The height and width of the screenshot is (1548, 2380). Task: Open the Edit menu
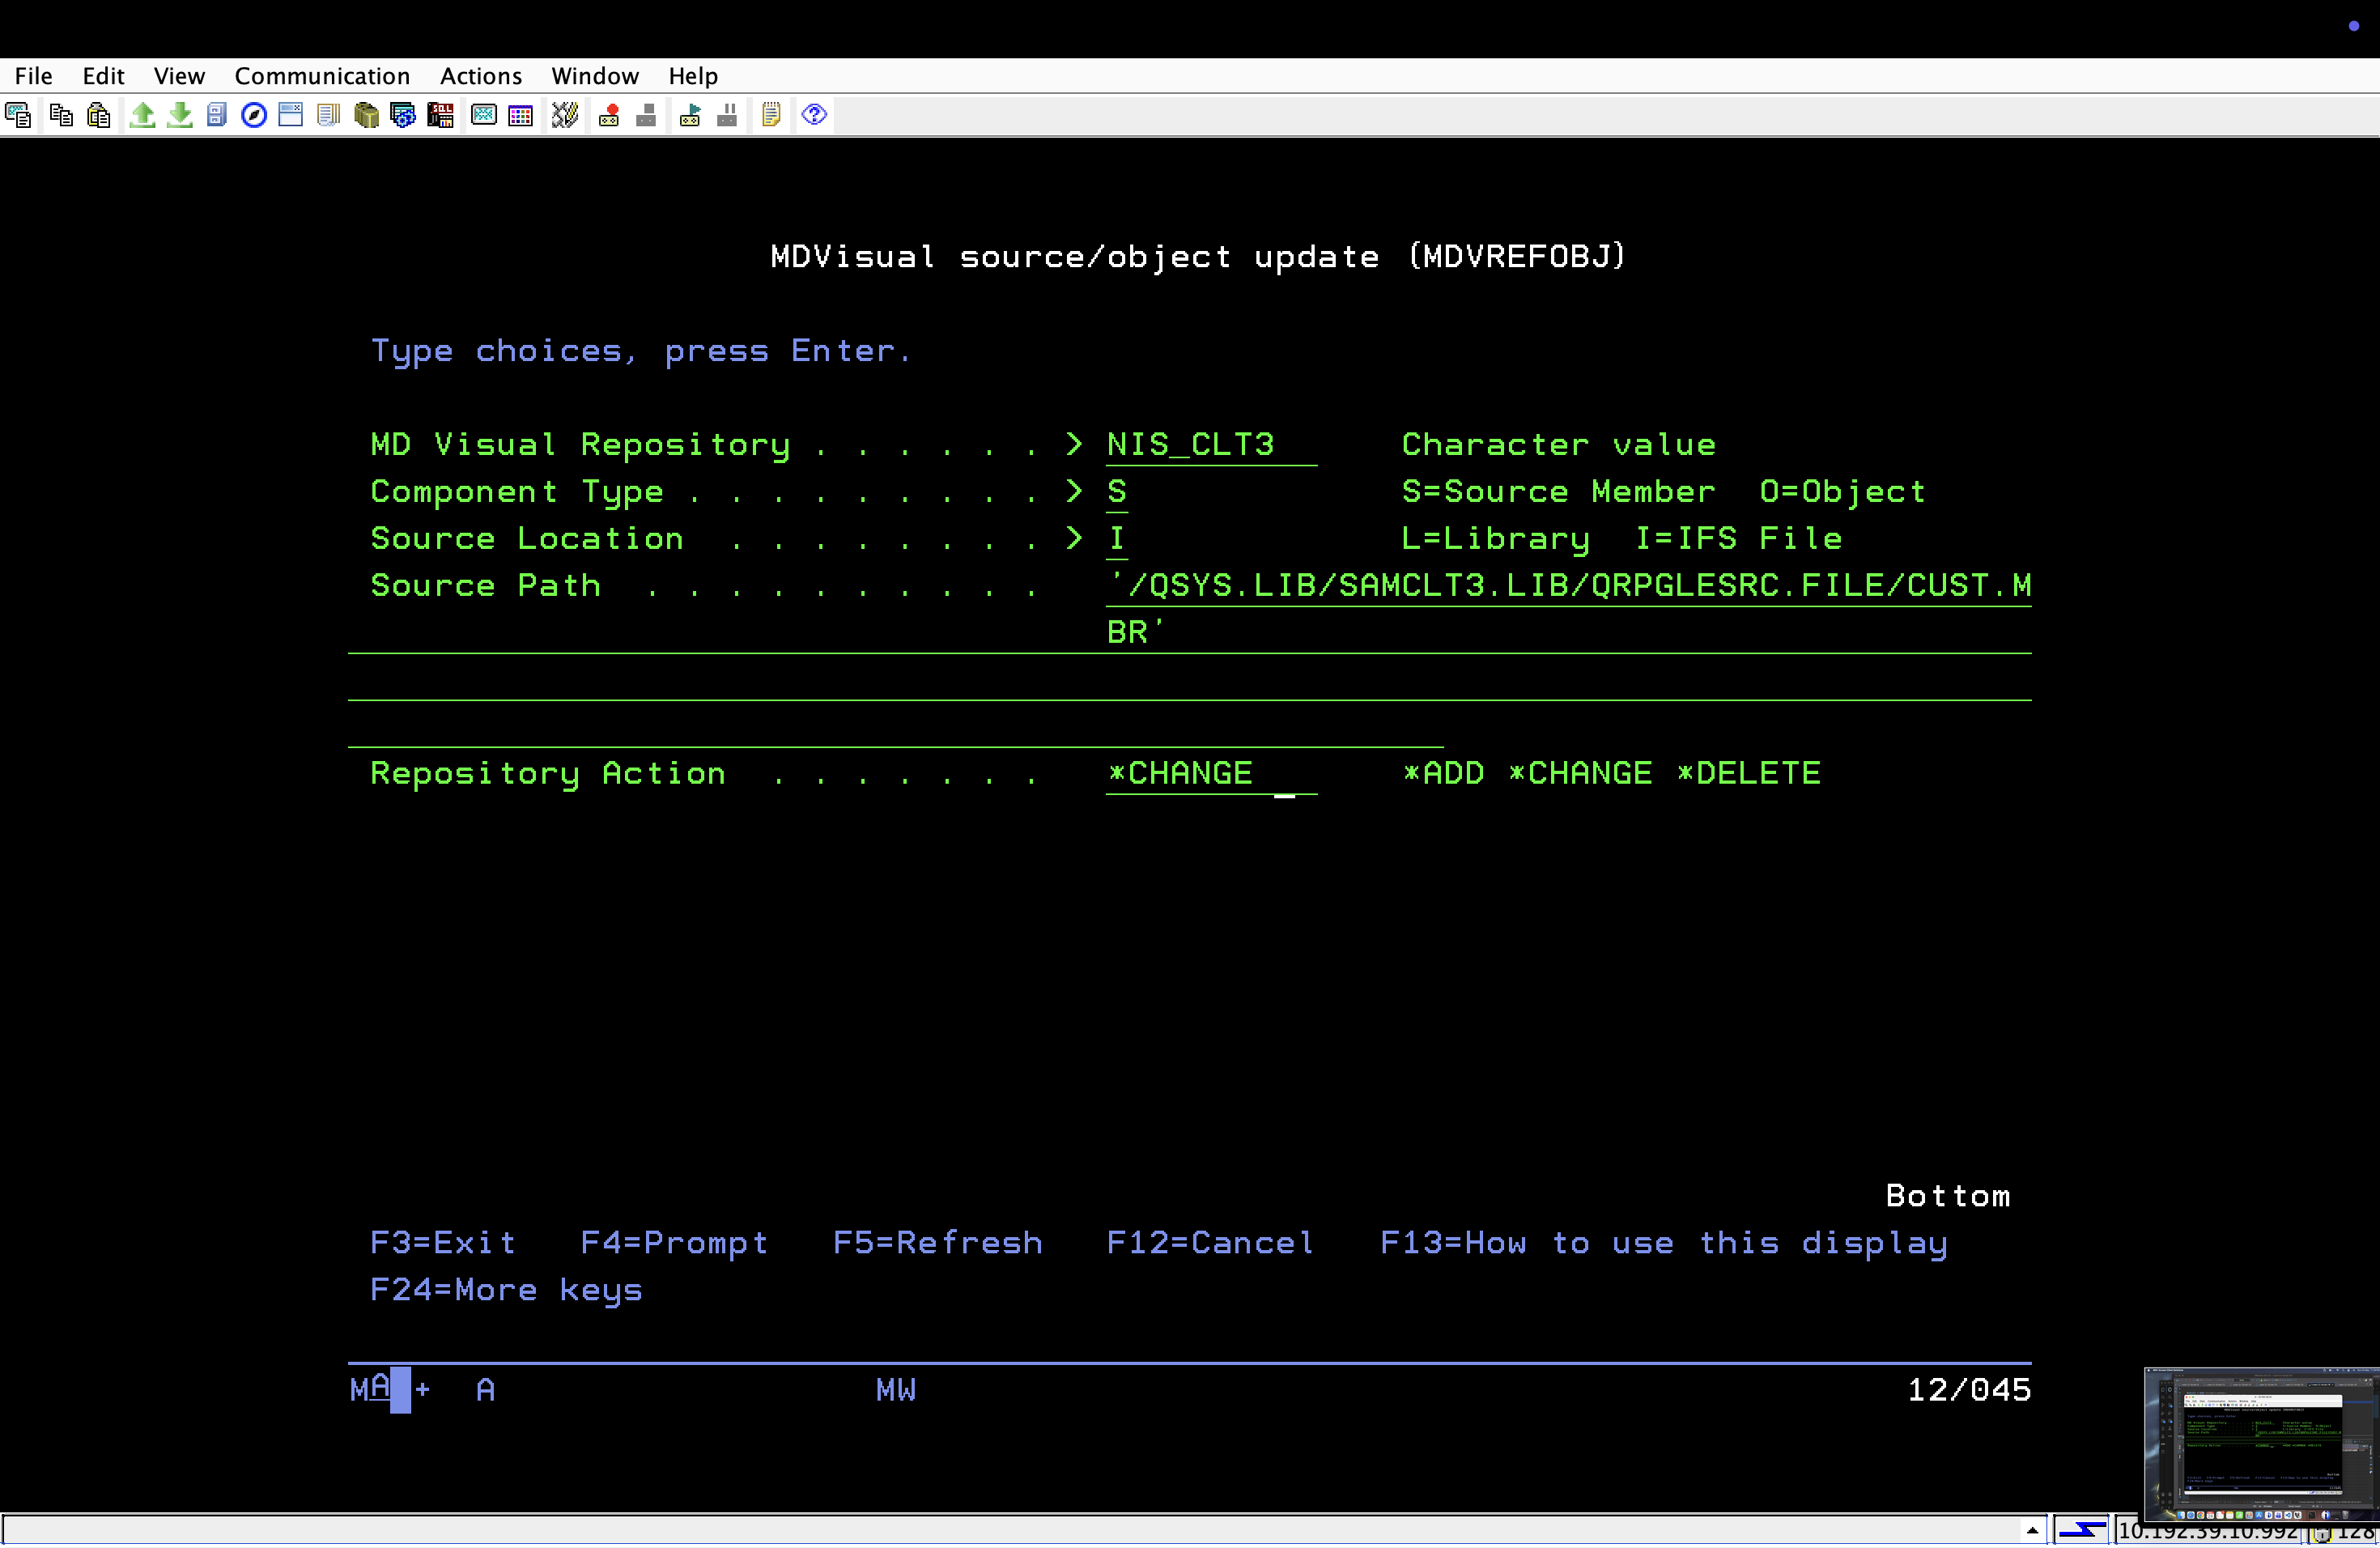(103, 76)
